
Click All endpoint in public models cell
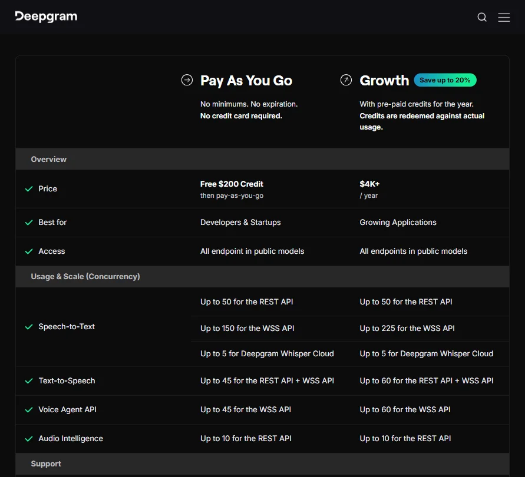[252, 251]
